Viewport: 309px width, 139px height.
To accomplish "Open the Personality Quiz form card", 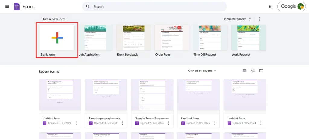I will pos(60,136).
